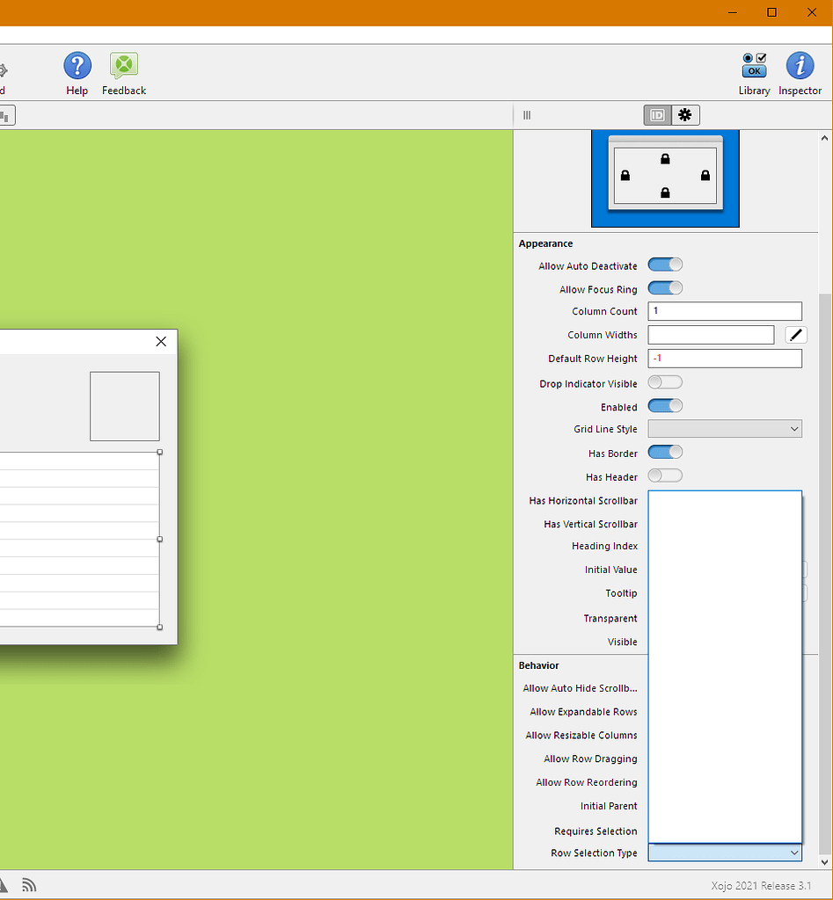The image size is (833, 900).
Task: Open the Feedback tool
Action: click(x=123, y=66)
